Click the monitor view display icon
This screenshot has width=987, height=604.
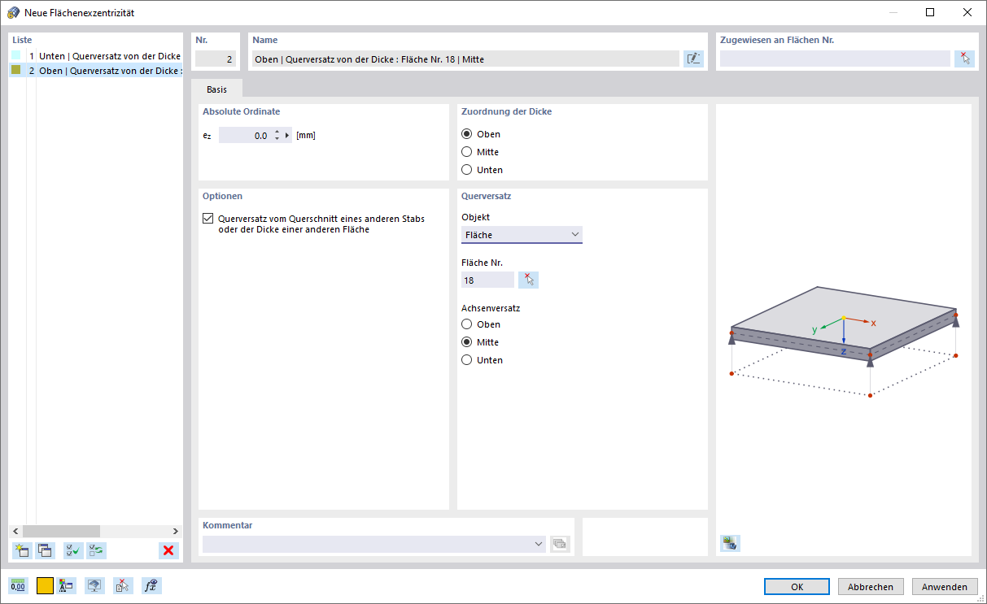pyautogui.click(x=94, y=585)
